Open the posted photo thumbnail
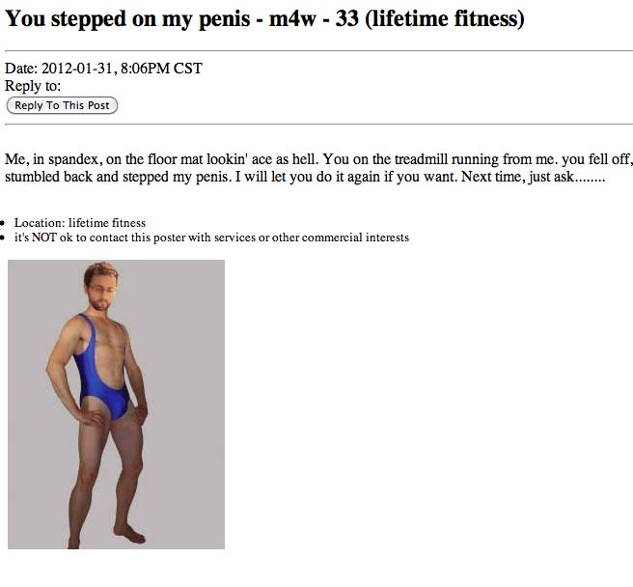This screenshot has width=633, height=587. pos(116,405)
